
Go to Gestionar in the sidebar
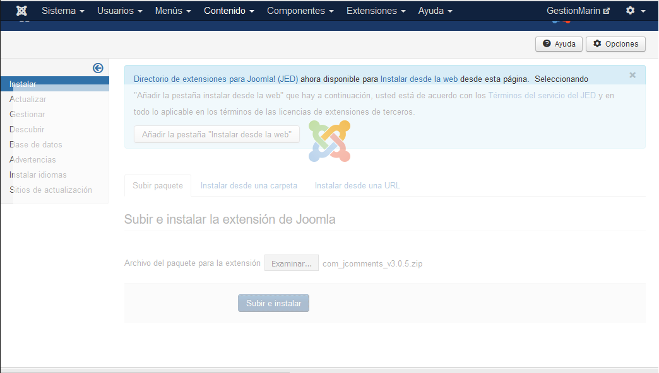pyautogui.click(x=27, y=114)
